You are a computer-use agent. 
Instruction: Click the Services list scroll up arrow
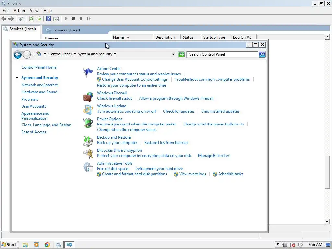(327, 37)
